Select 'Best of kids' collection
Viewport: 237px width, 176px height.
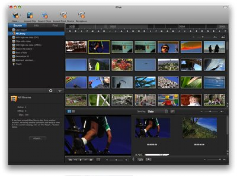[x=36, y=53]
